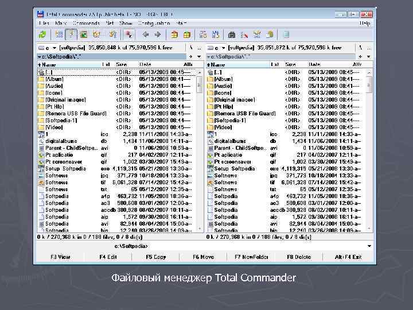
Task: Switch to Brief view with toolbar icon
Action: 59,34
